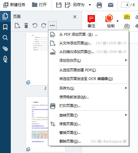Open the Bookmarks panel in sidebar

coord(5,27)
